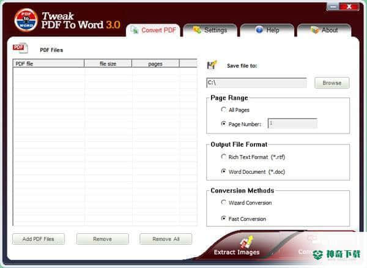367x268 pixels.
Task: Open the Convert PDF tab
Action: coord(154,31)
